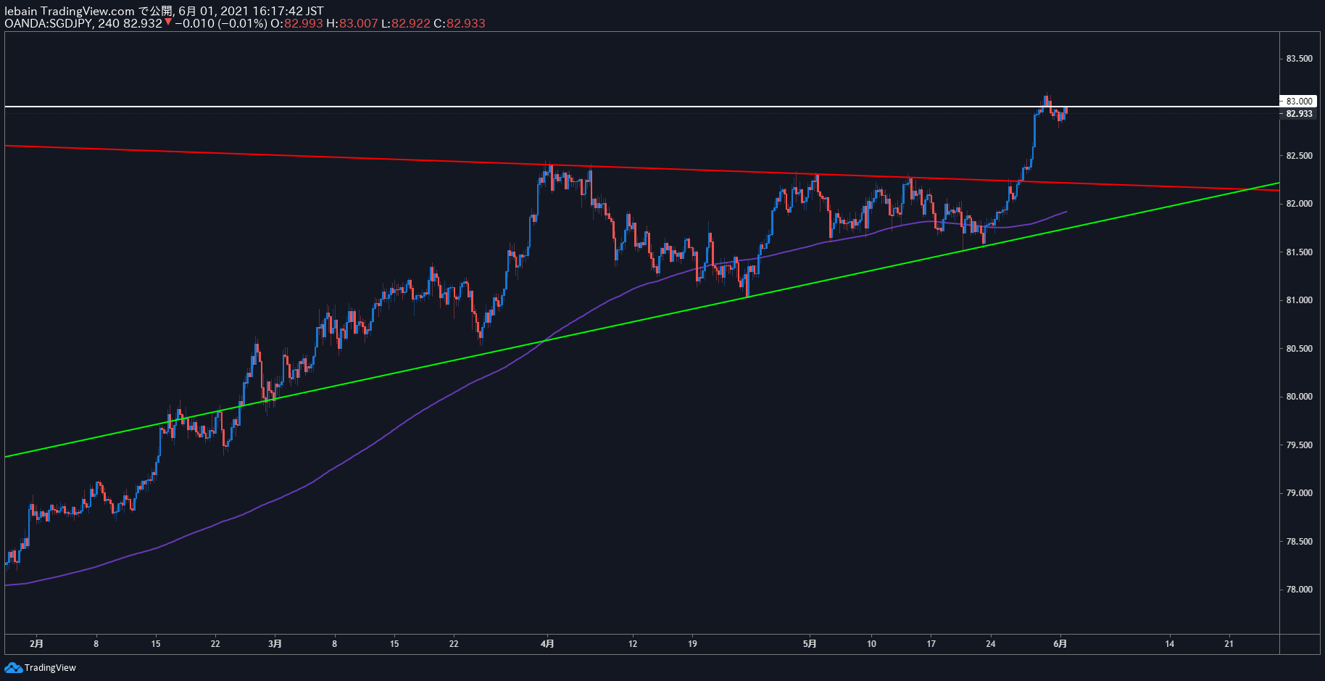Viewport: 1325px width, 681px height.
Task: Click the 78.500 price axis label
Action: point(1299,542)
